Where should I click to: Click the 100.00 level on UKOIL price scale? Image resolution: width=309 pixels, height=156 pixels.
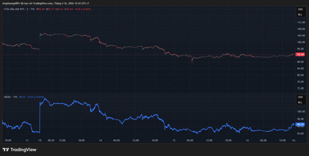[x=300, y=111]
